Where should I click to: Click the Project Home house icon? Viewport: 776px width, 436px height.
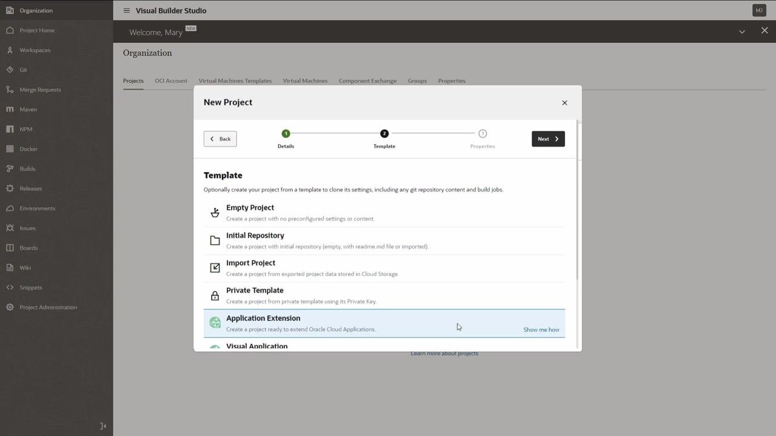click(x=10, y=30)
